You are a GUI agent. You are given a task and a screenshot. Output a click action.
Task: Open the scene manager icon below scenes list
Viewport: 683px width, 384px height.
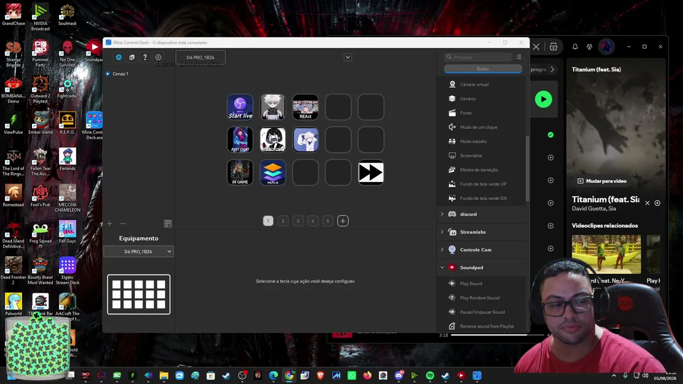[x=168, y=224]
